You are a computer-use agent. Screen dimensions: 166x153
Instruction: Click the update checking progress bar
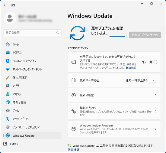click(x=117, y=36)
